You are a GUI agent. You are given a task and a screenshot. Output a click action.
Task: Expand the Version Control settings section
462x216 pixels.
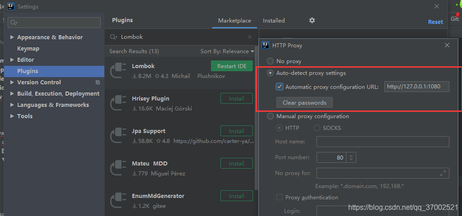[12, 83]
